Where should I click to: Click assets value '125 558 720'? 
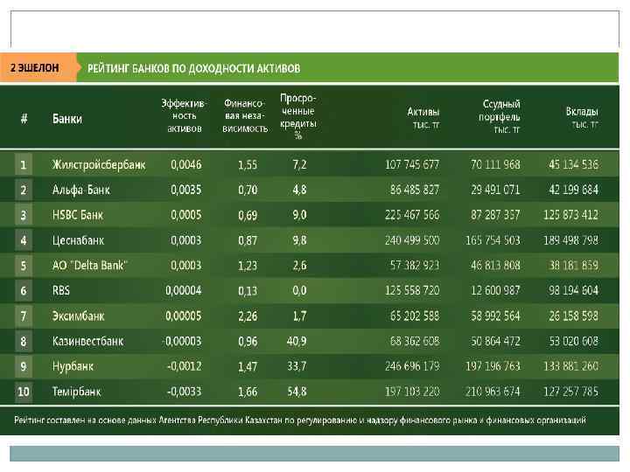click(412, 290)
